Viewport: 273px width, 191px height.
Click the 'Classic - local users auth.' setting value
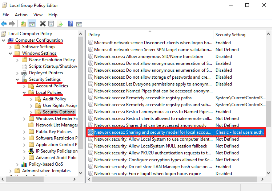(x=240, y=132)
